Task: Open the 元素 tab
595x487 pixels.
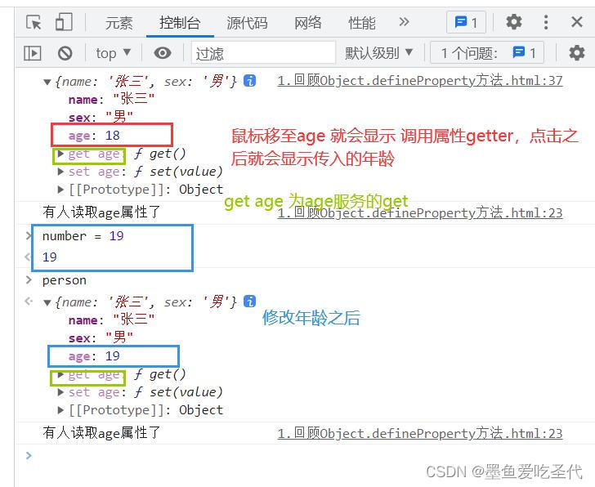Action: pos(119,23)
